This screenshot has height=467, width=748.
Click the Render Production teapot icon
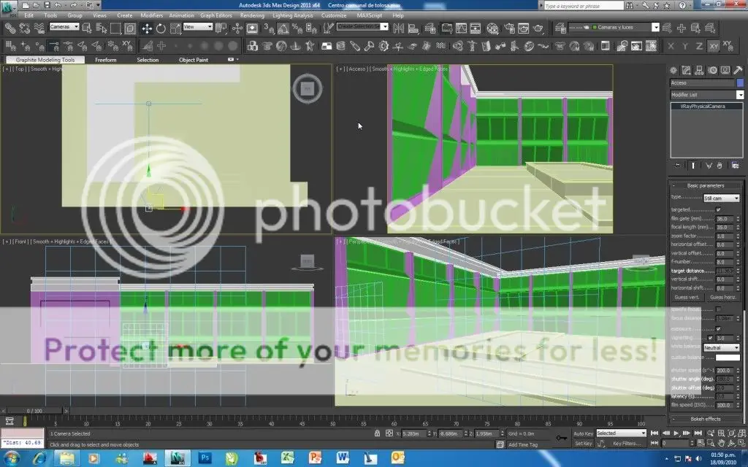coord(538,28)
